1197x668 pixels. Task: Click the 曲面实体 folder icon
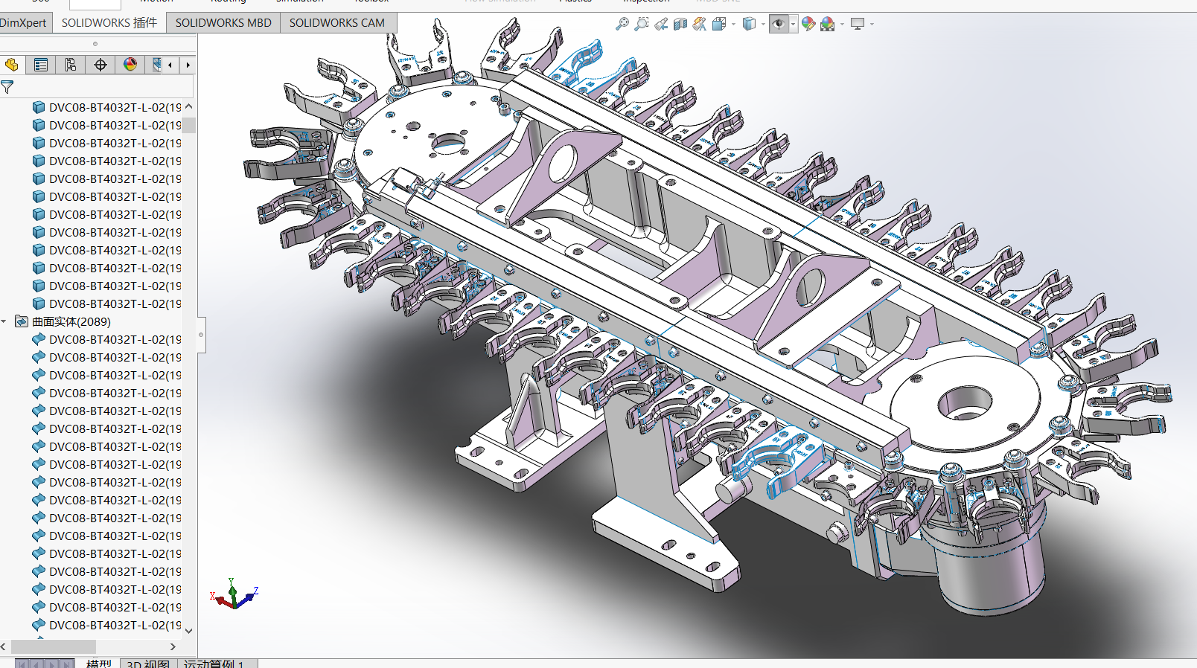(x=22, y=321)
